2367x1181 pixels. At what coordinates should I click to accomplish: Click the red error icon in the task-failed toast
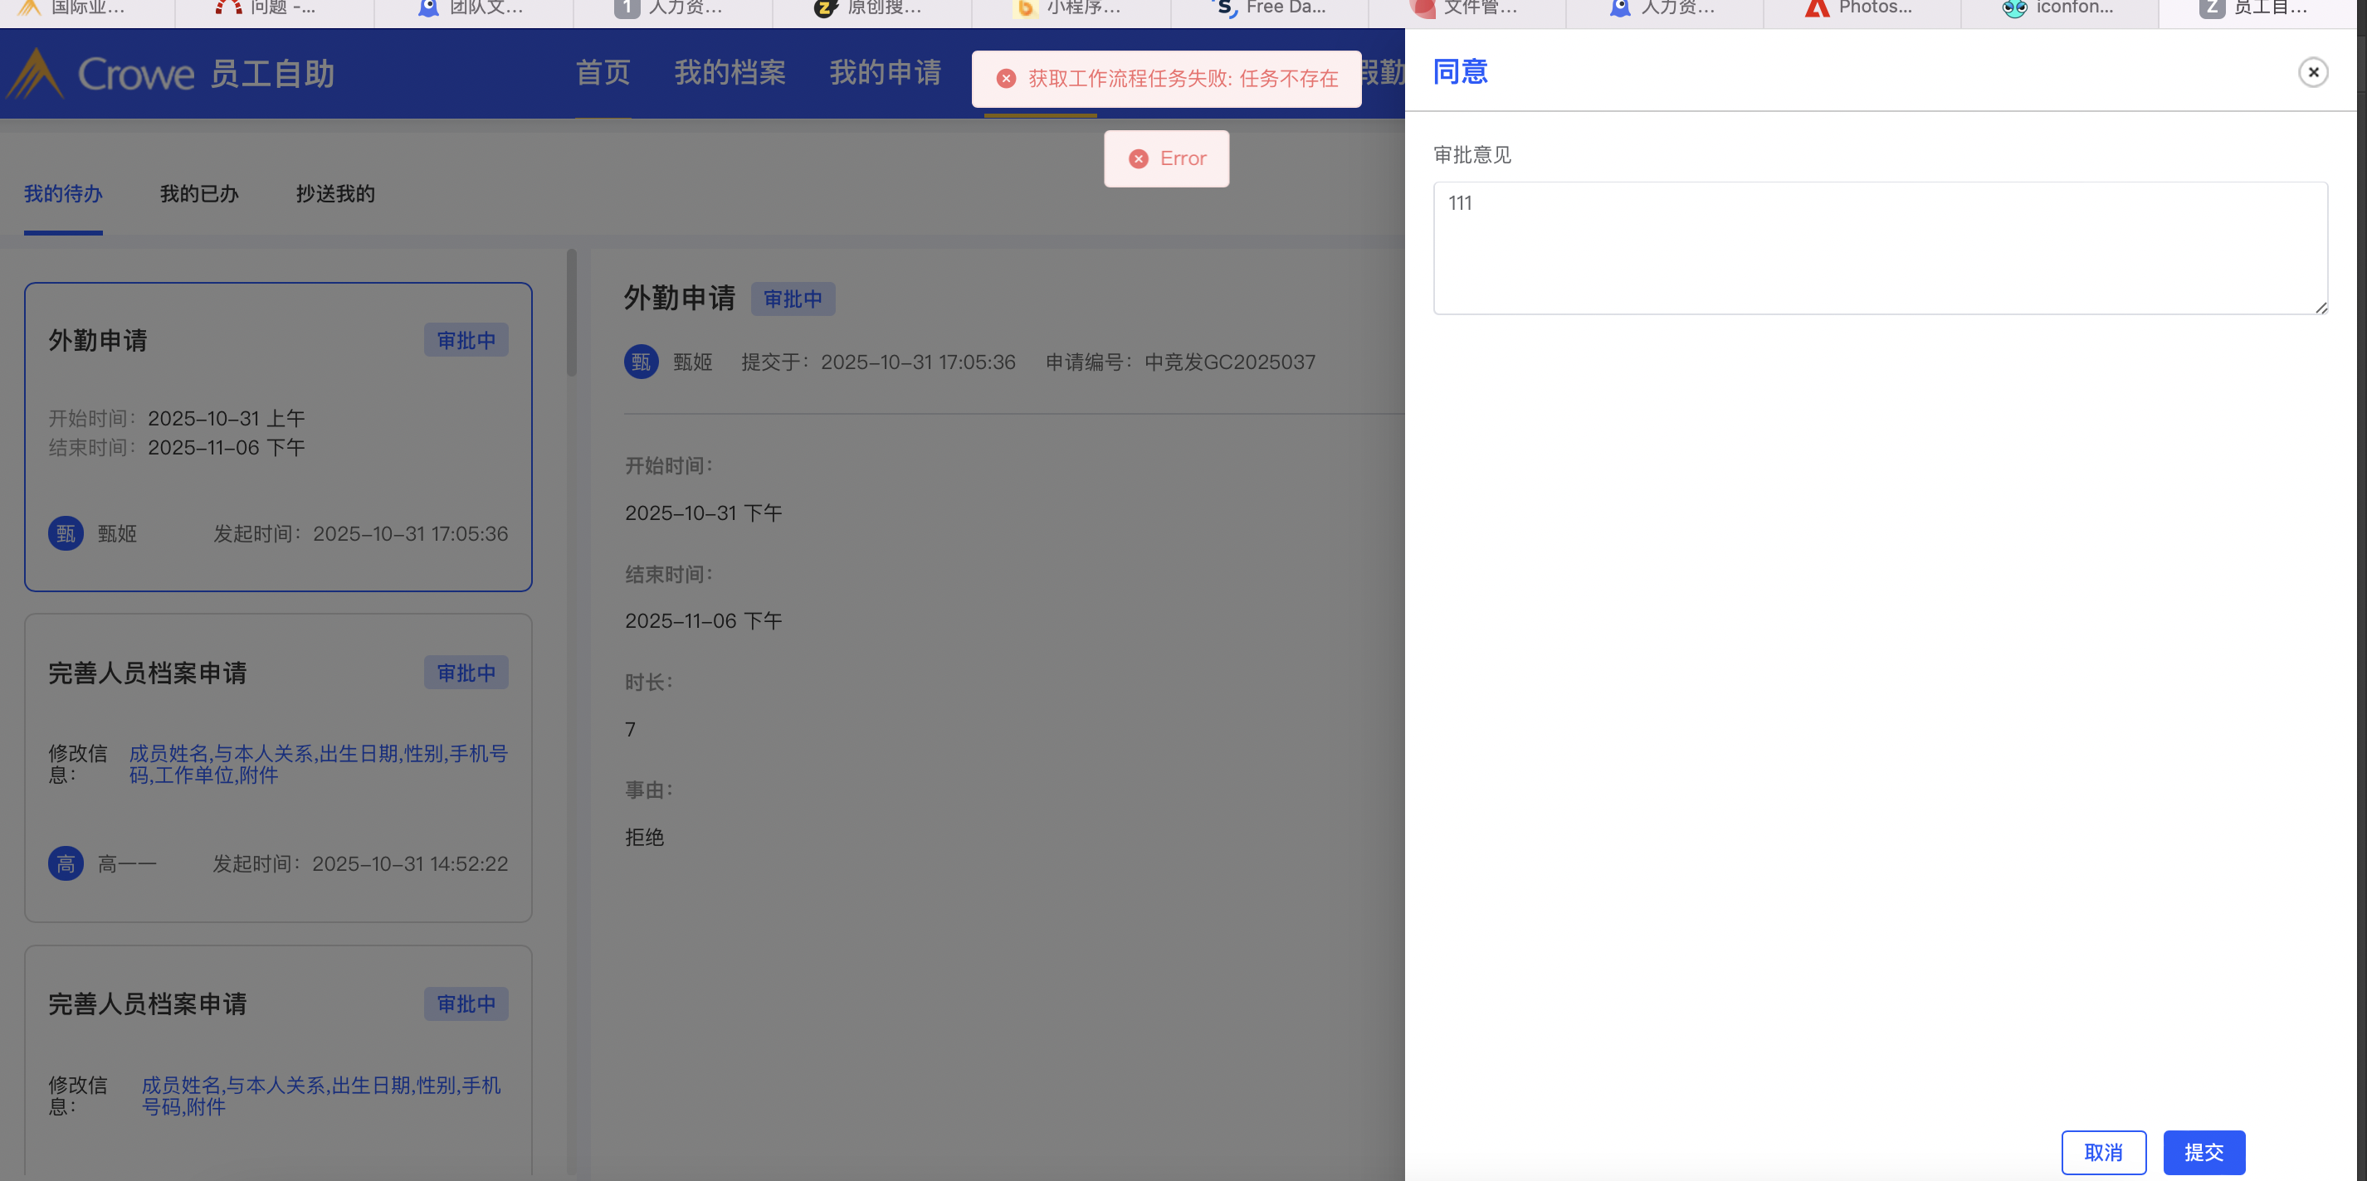[x=1006, y=79]
